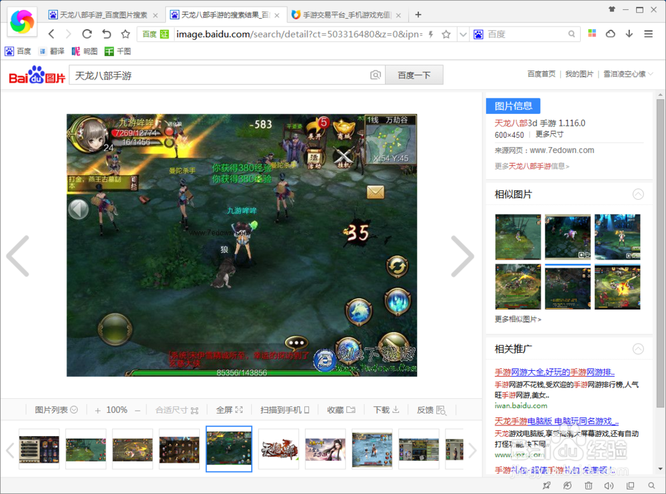The image size is (666, 494).
Task: Open the 千图 bookmark
Action: 118,51
